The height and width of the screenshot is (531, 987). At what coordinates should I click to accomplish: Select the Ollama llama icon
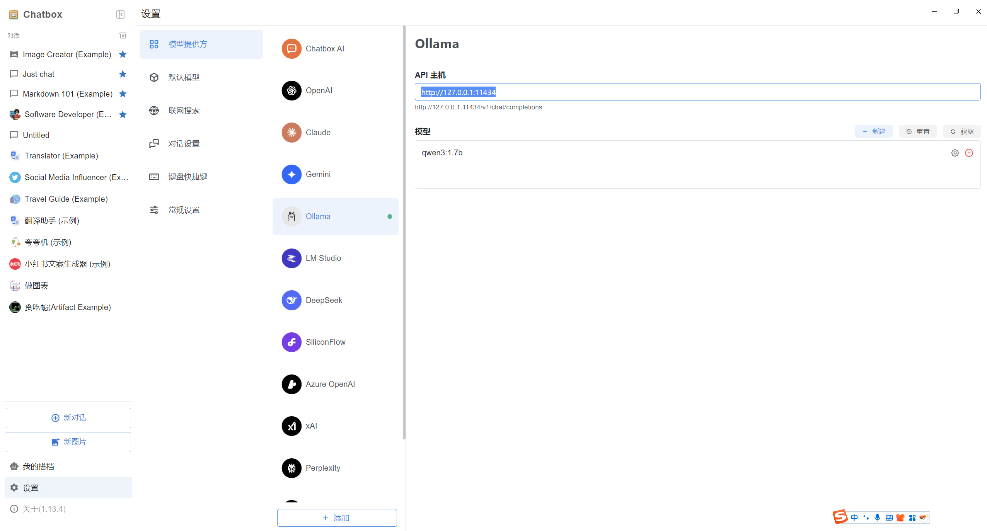[x=291, y=216]
